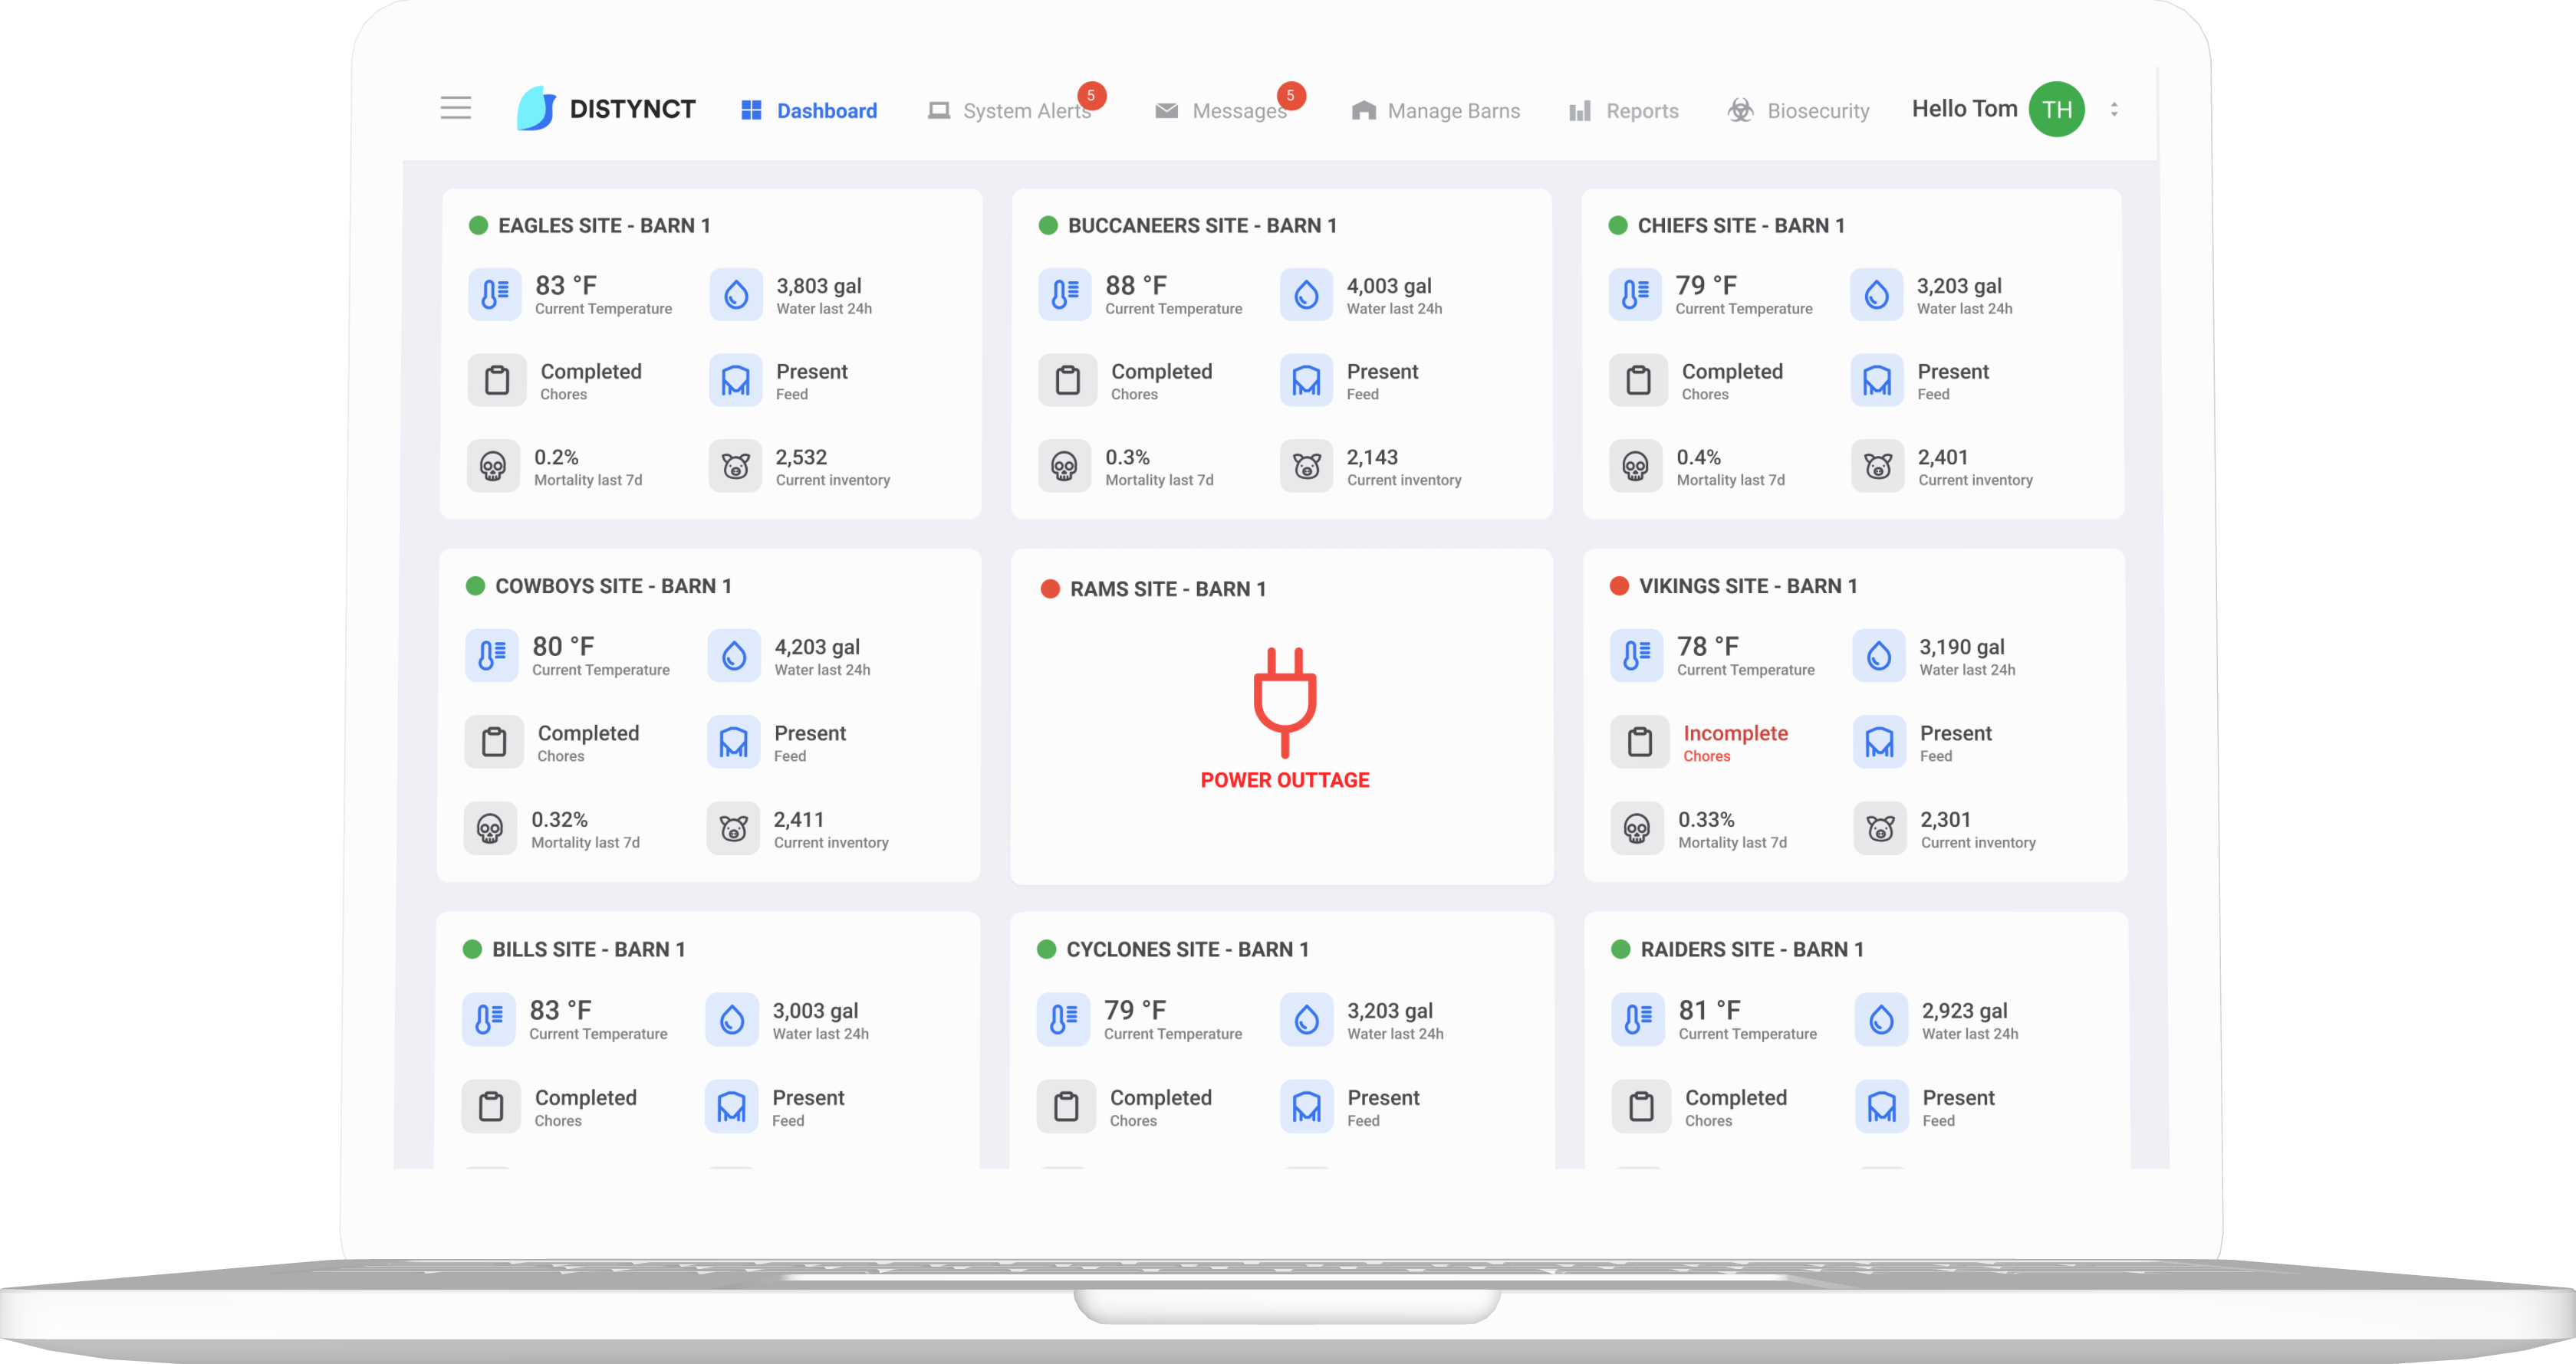Click Chiefs Site feed bin icon
2576x1364 pixels.
pos(1877,380)
